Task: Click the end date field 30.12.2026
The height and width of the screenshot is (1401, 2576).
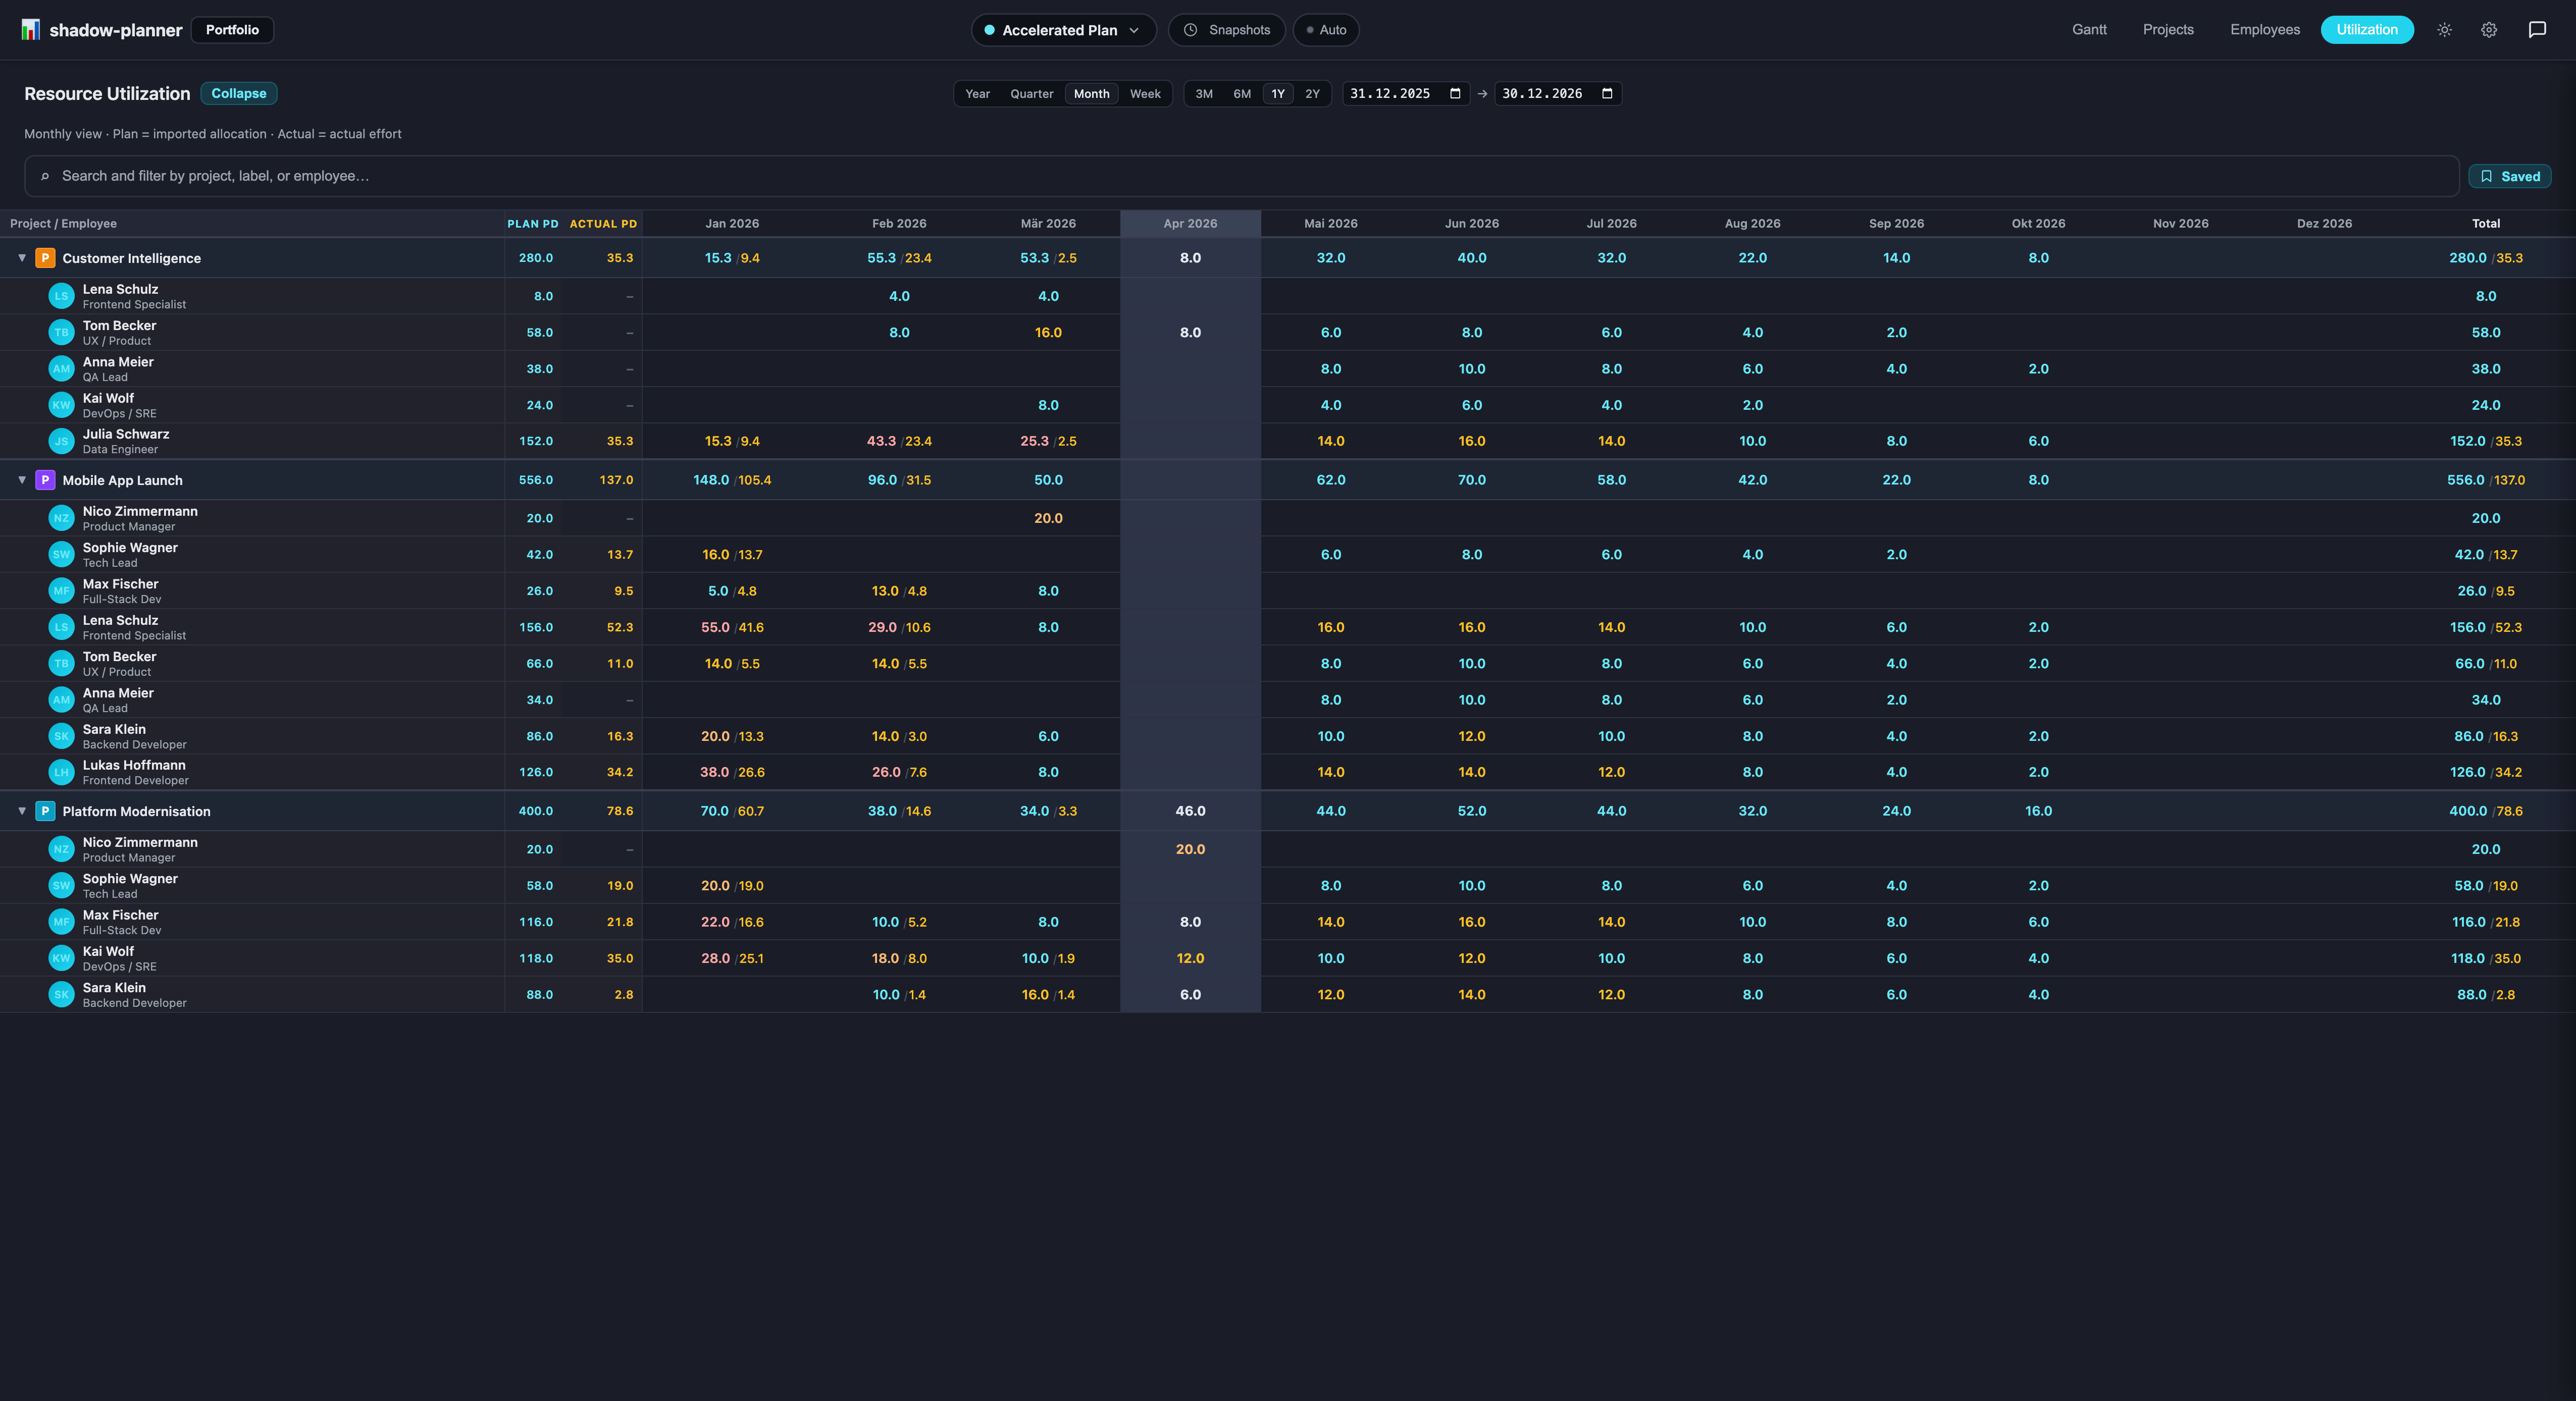Action: pyautogui.click(x=1558, y=94)
